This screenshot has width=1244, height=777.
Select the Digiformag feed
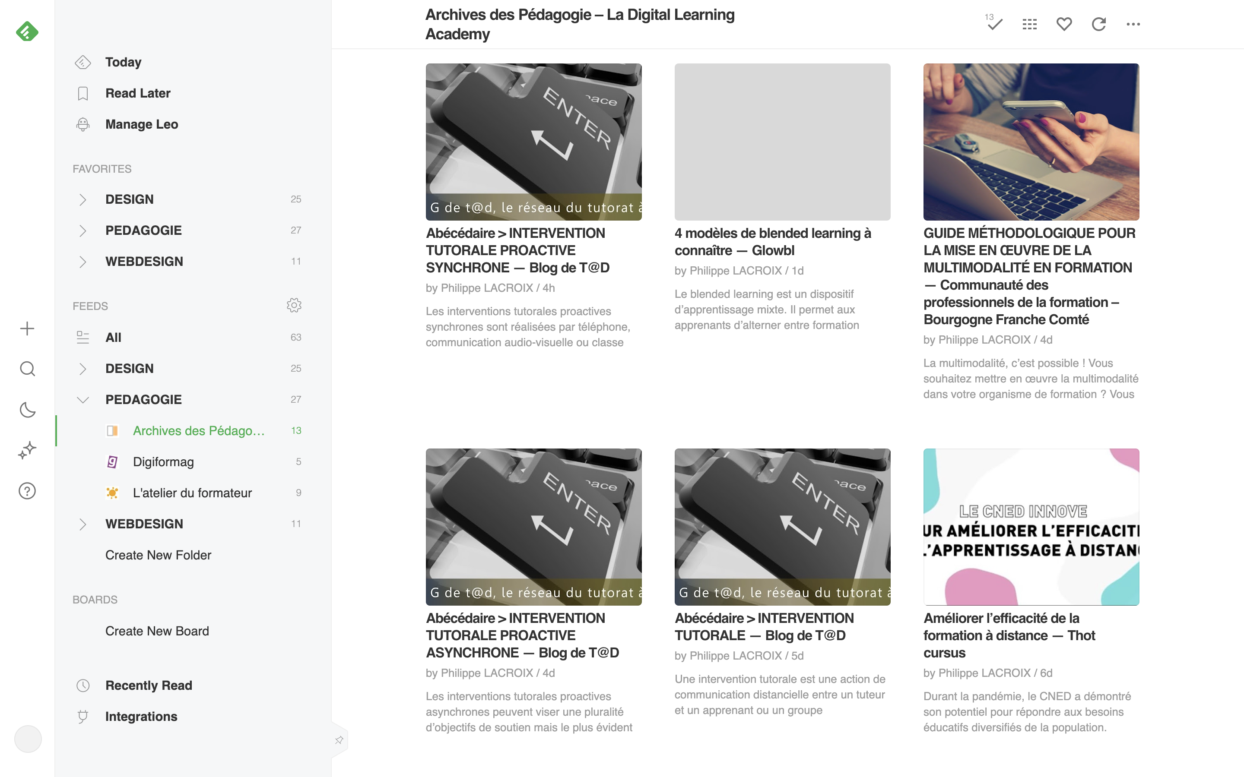tap(163, 461)
